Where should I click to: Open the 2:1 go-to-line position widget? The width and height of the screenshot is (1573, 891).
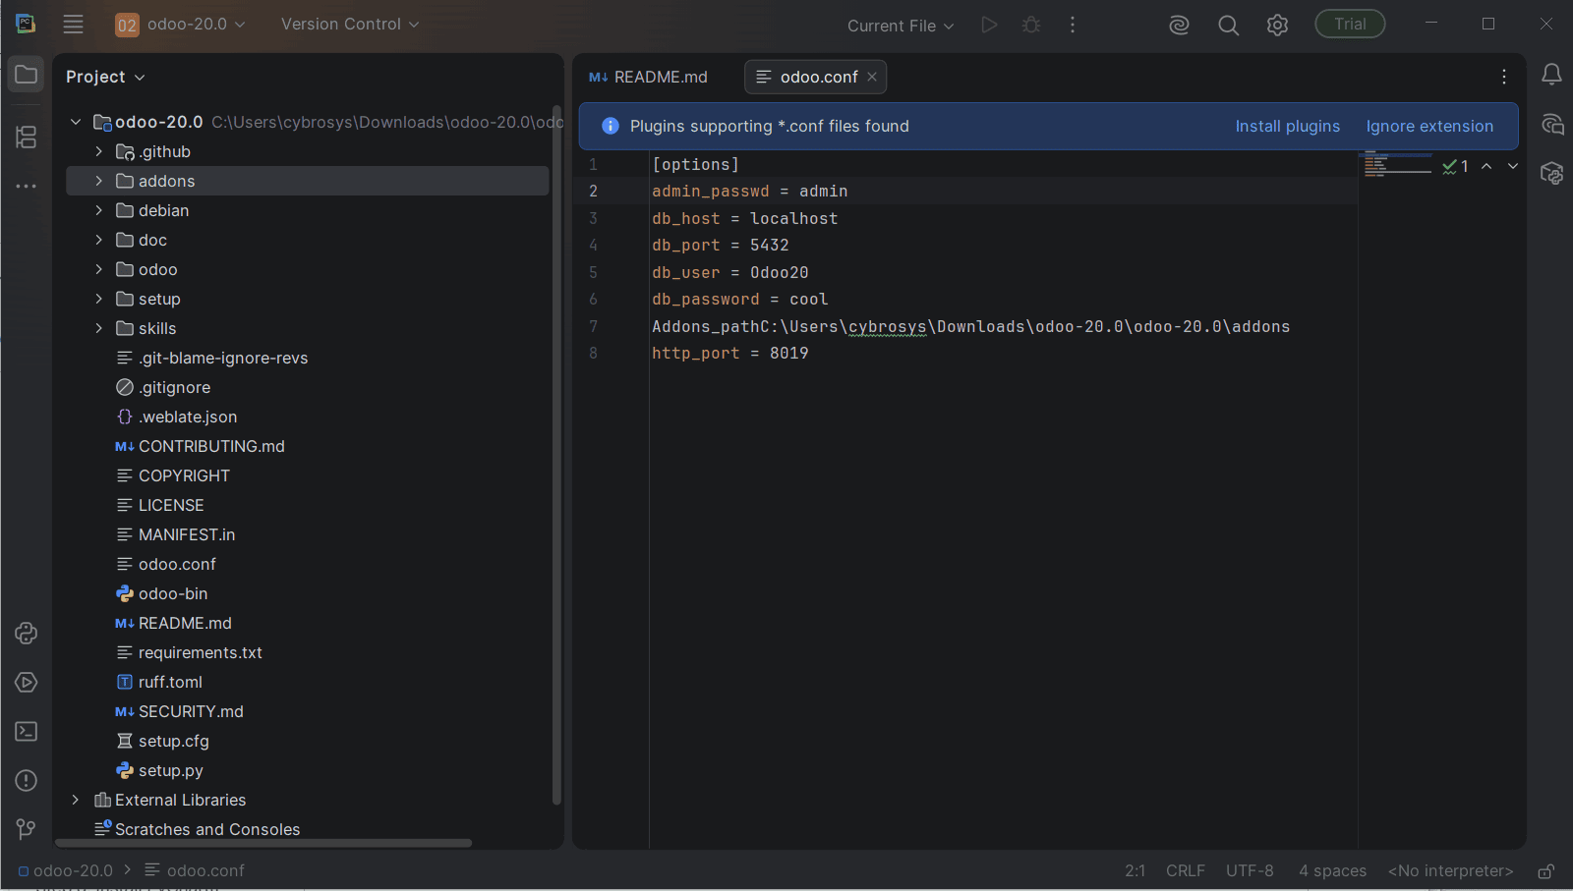(x=1135, y=871)
